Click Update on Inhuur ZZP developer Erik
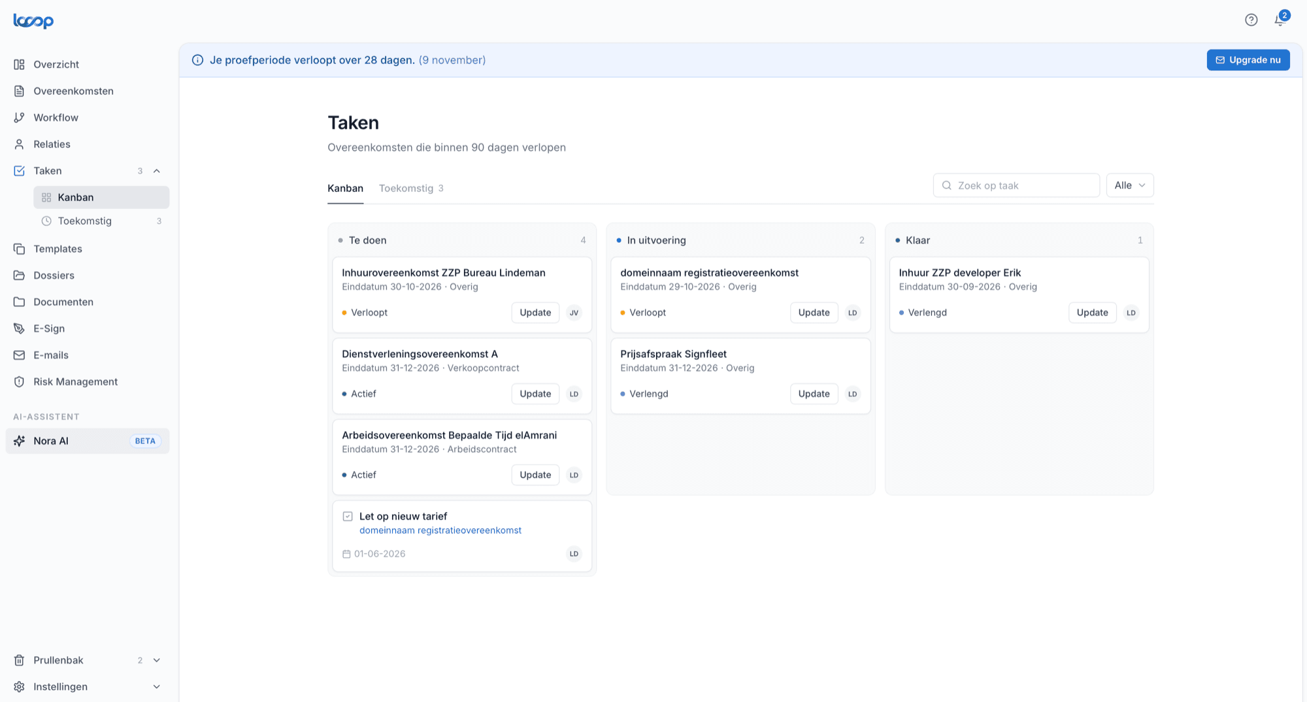 [1092, 313]
